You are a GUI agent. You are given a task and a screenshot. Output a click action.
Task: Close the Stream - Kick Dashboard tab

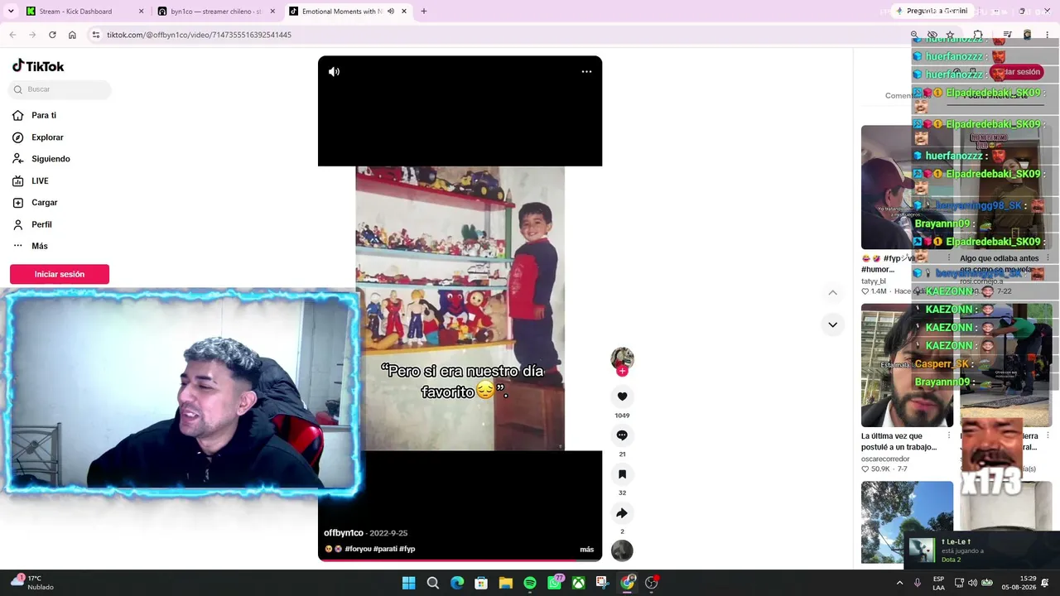pos(141,12)
